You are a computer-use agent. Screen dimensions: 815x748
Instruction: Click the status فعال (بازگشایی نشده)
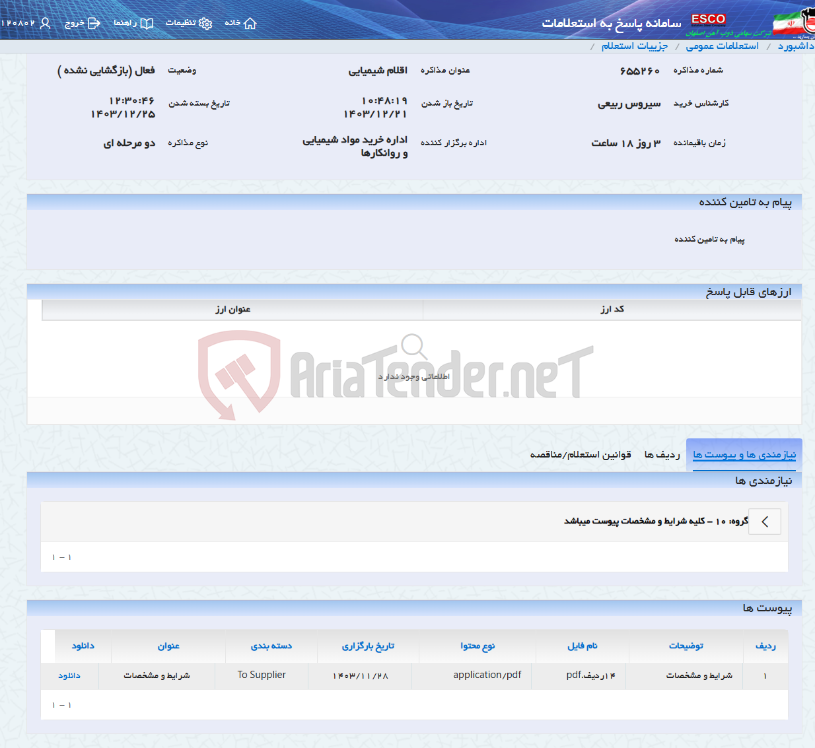point(106,71)
